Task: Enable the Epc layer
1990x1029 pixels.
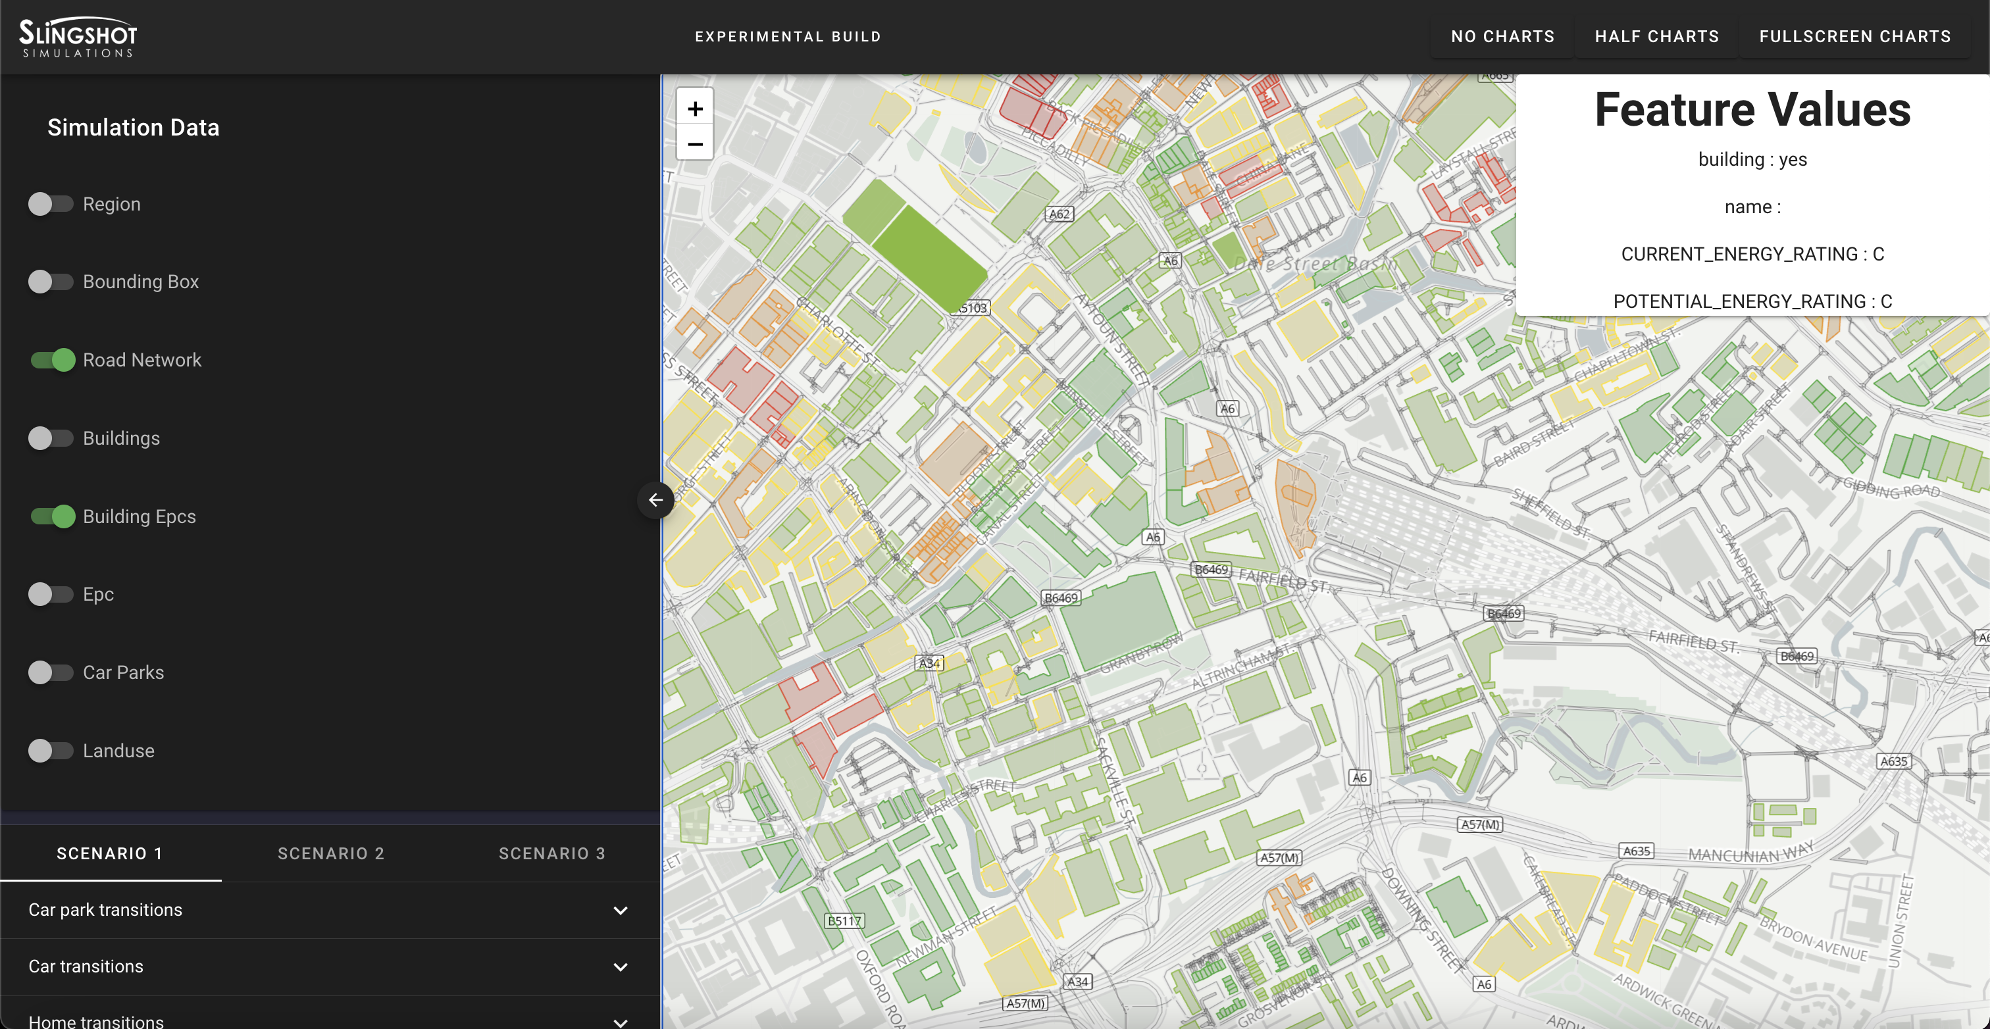Action: (51, 594)
